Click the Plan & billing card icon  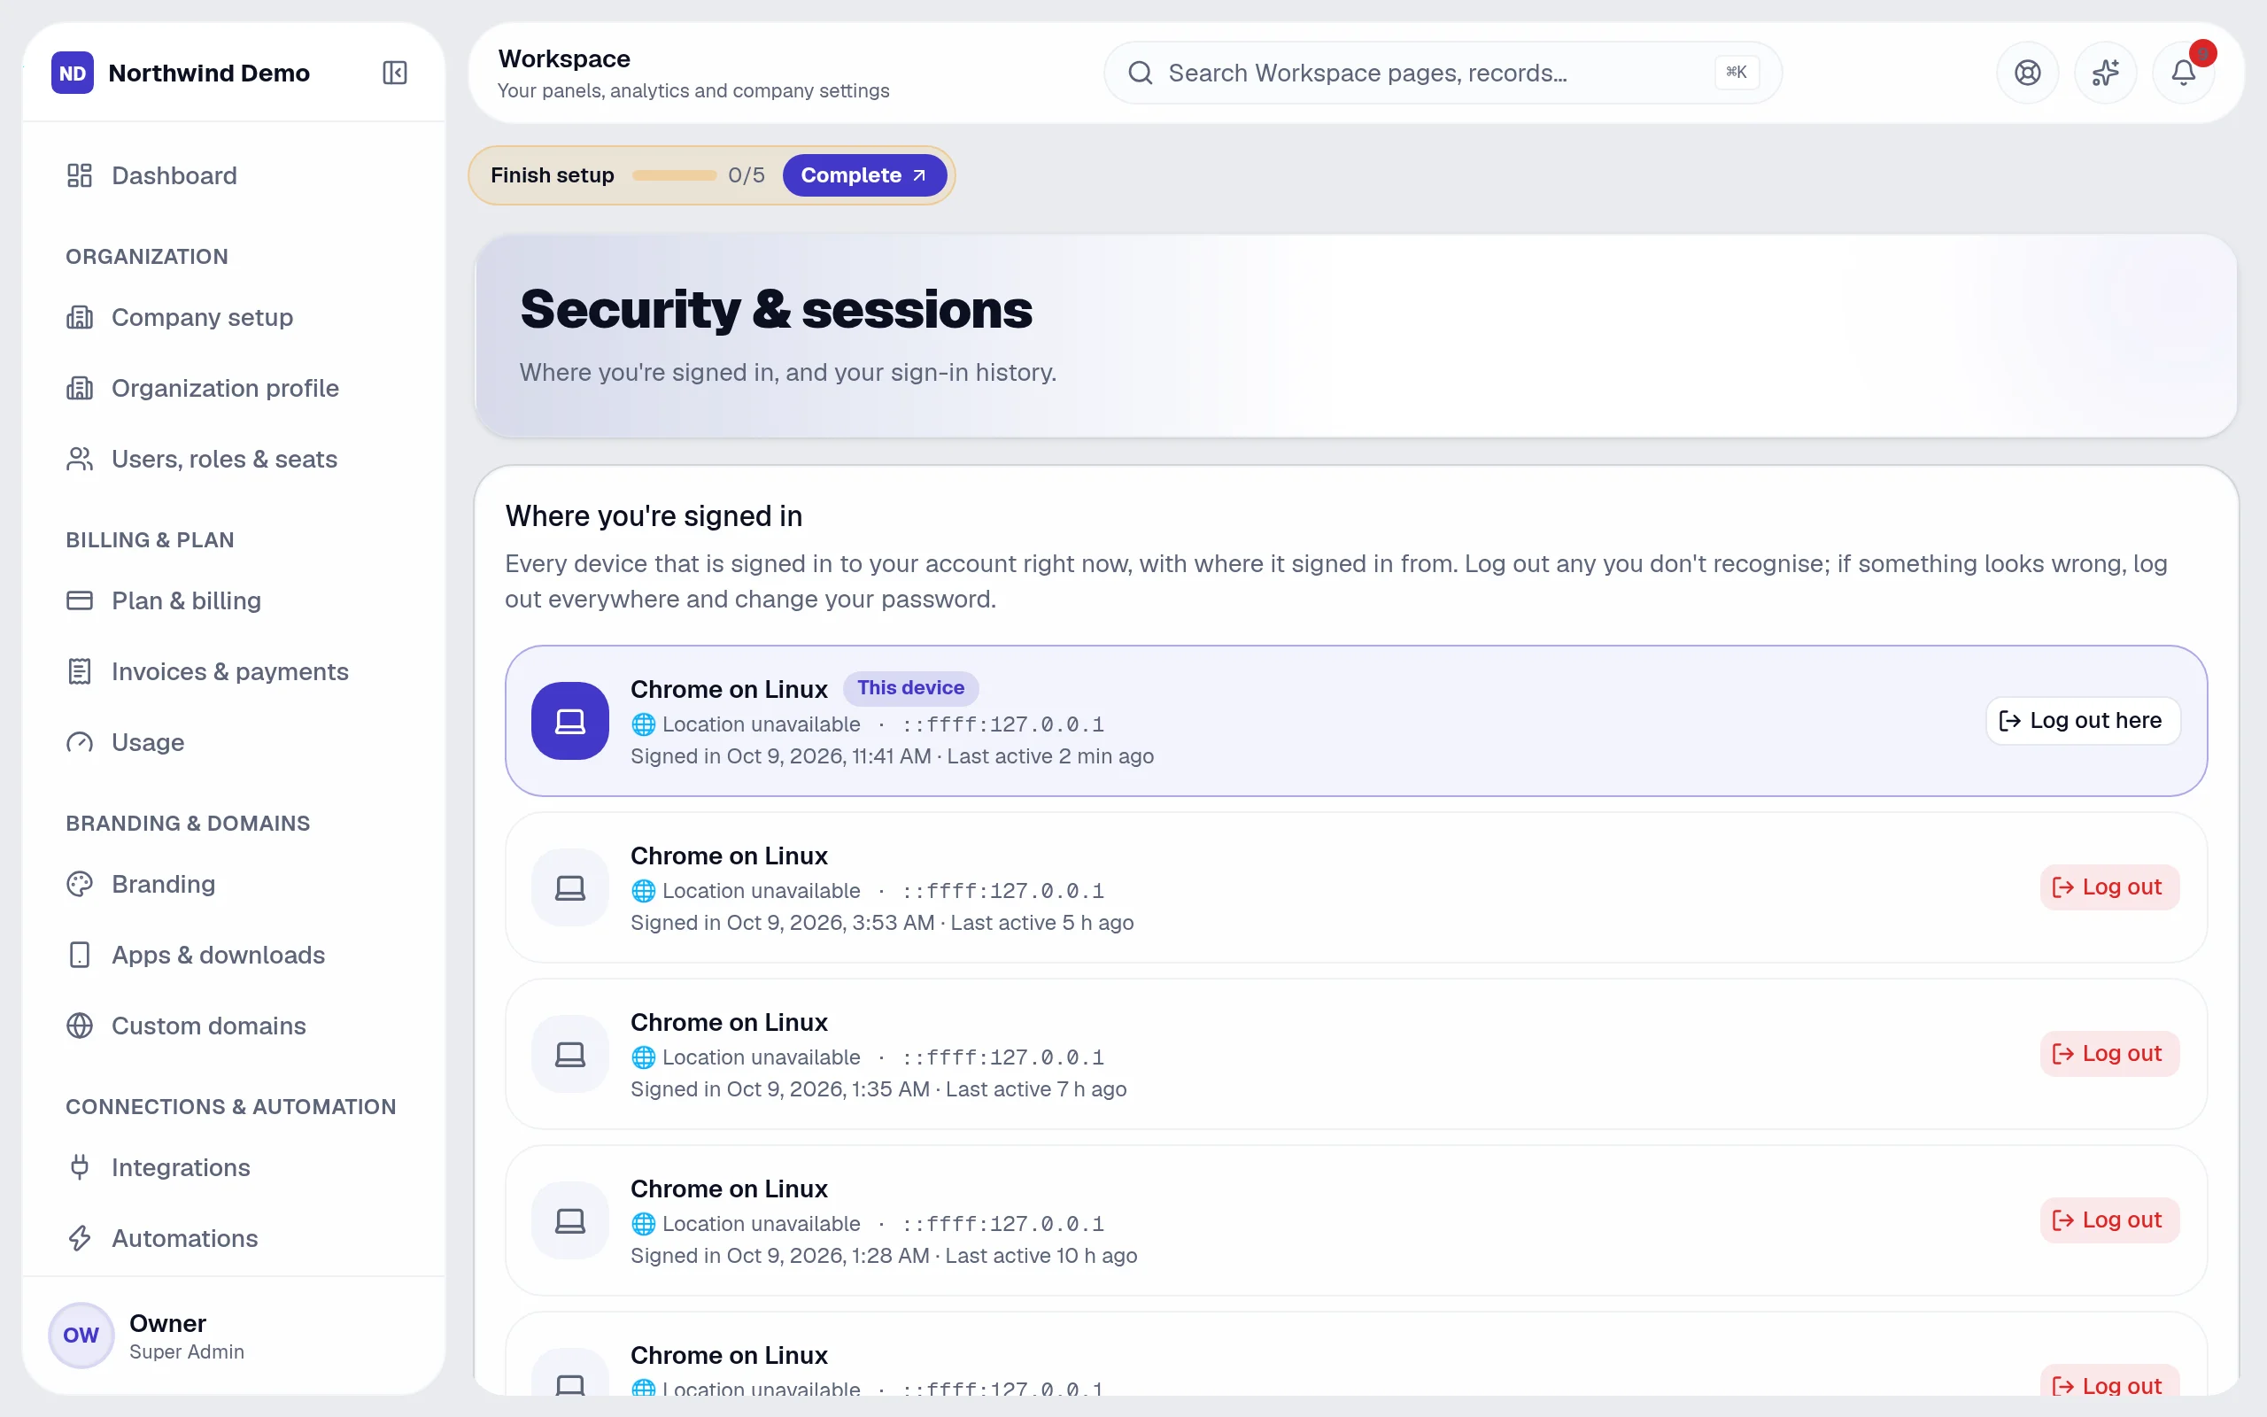click(x=80, y=600)
